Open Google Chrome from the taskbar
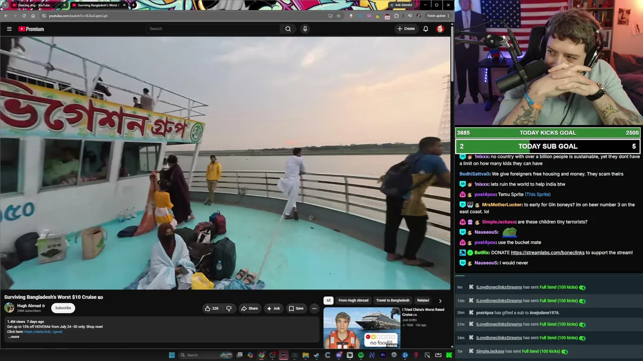This screenshot has height=361, width=643. [262, 355]
